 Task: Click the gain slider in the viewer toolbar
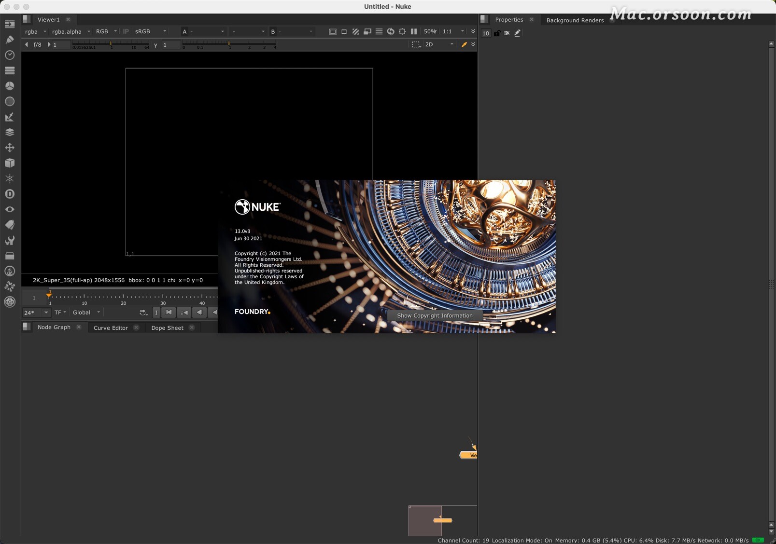click(111, 42)
